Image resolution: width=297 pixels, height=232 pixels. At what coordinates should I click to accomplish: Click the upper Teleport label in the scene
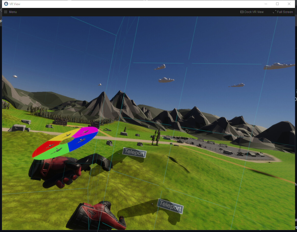(x=134, y=153)
